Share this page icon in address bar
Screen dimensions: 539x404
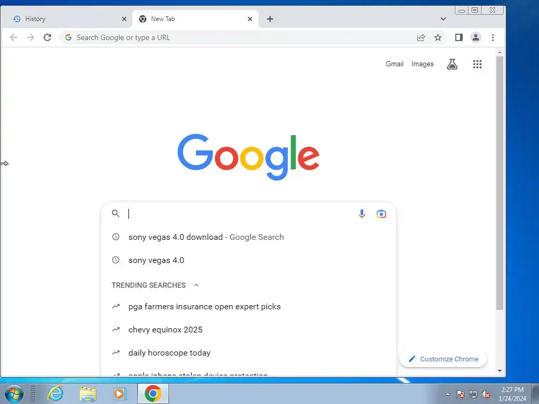click(421, 37)
